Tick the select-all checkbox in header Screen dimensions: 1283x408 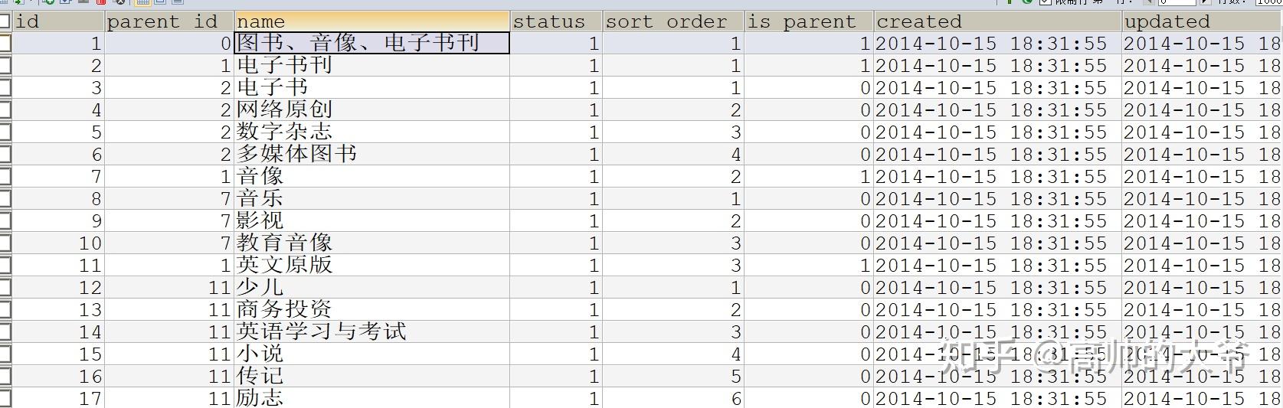click(x=5, y=21)
